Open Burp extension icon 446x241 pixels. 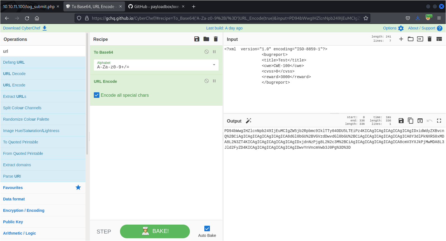pyautogui.click(x=429, y=18)
